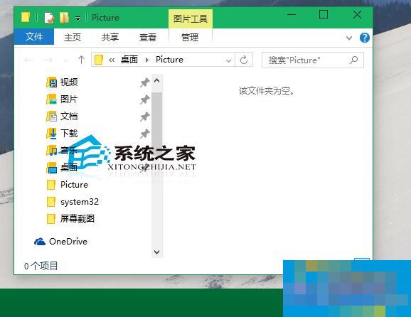Select the Picture folder in sidebar
Screen dimensions: 411x317
74,185
